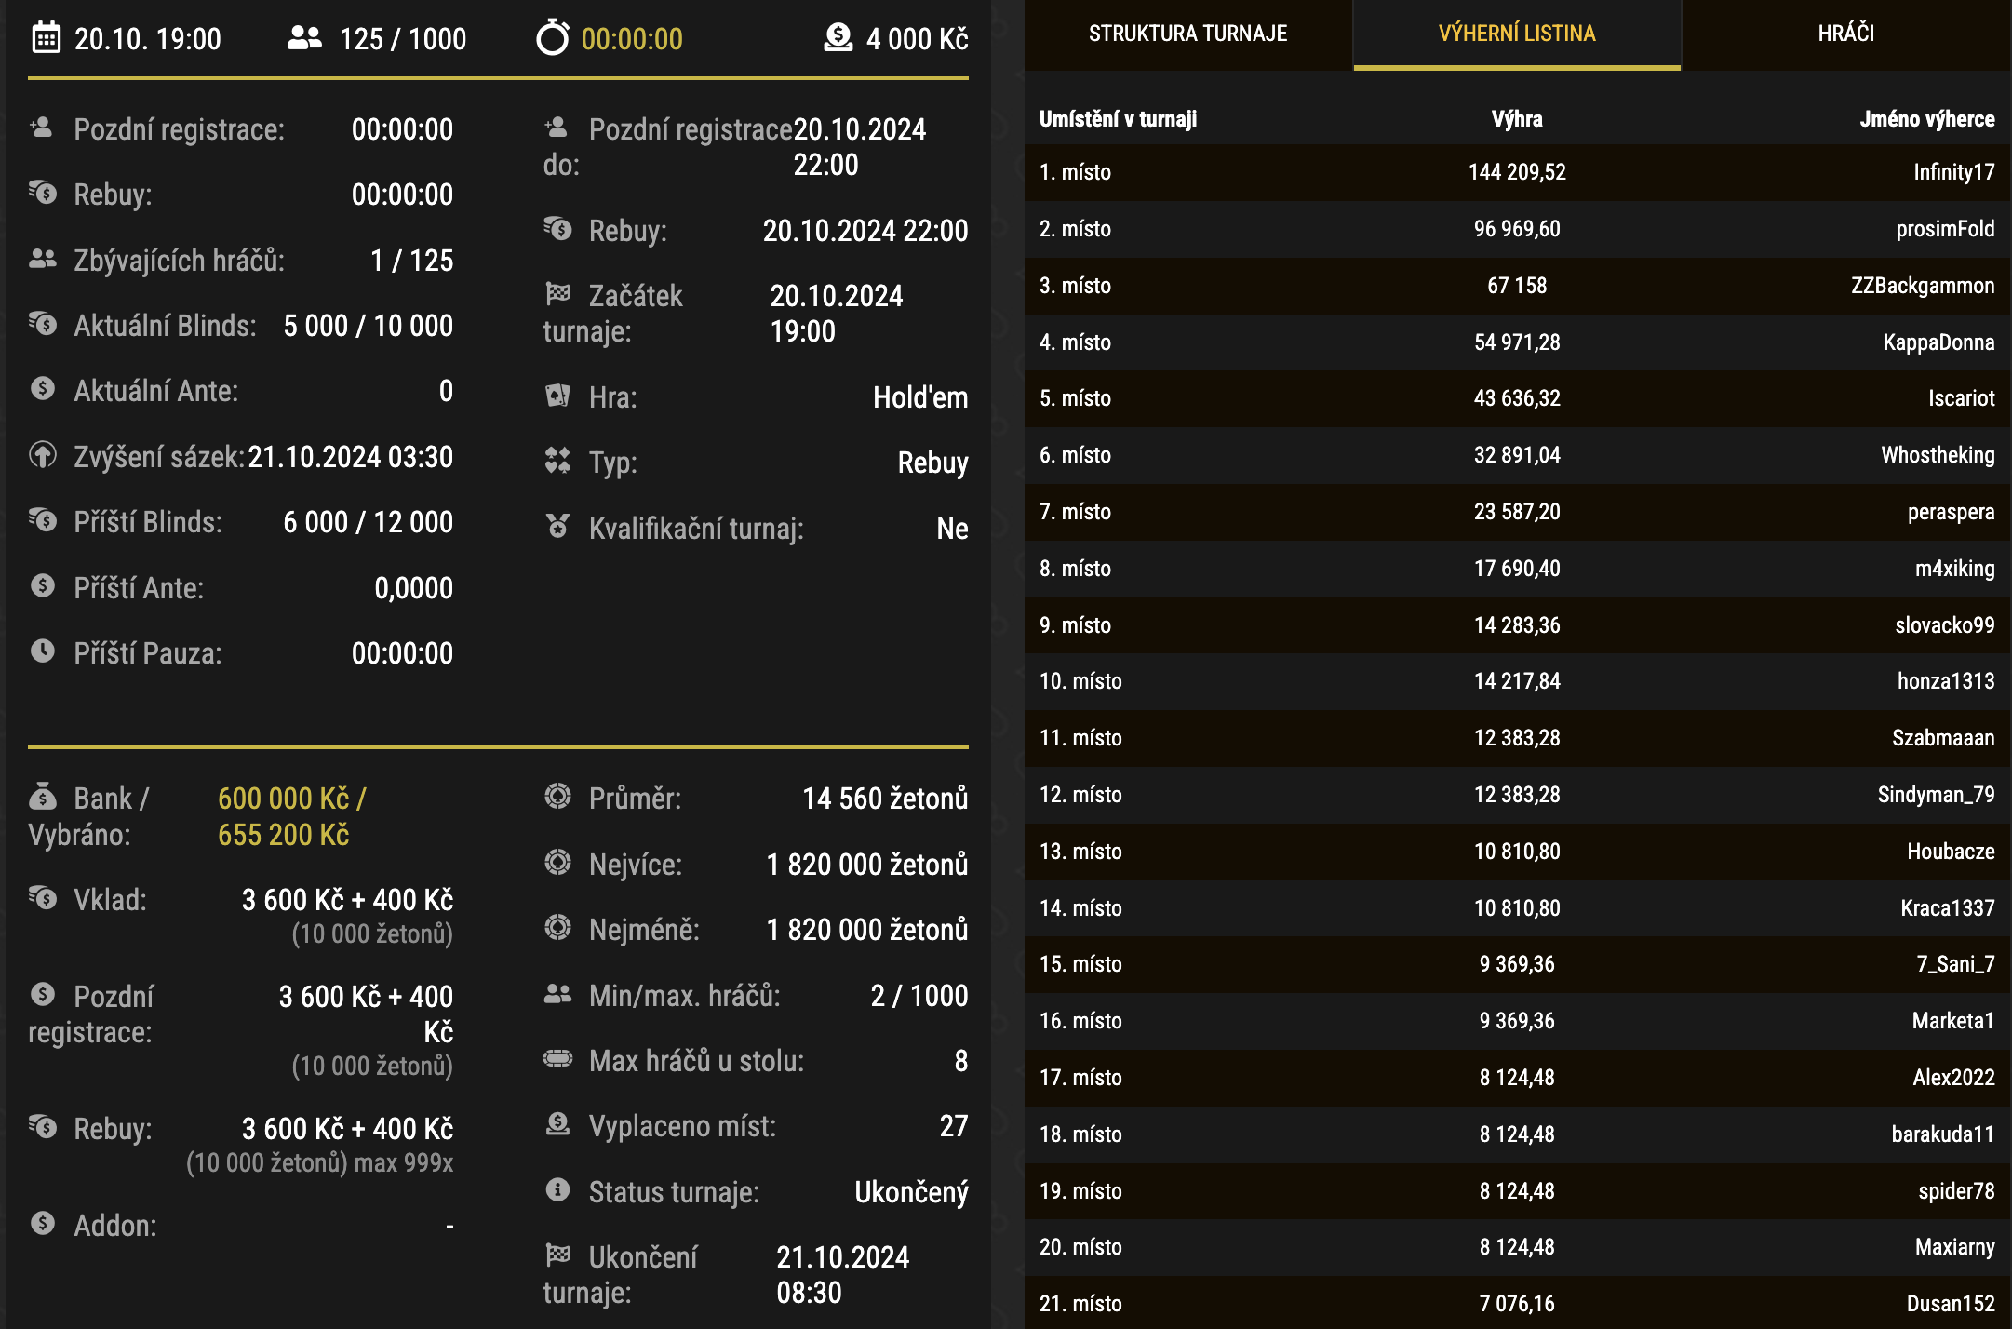Click player barakuda11

pos(1943,1134)
